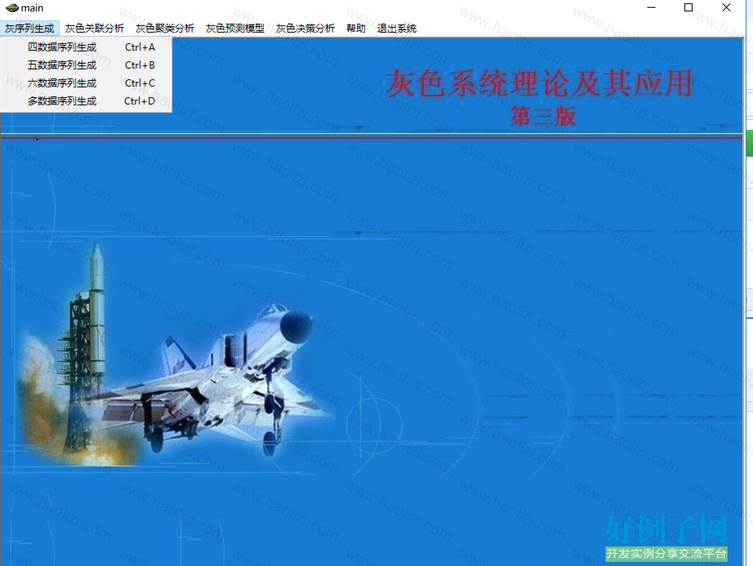753x566 pixels.
Task: Choose 六数据序列生成 from the dropdown
Action: click(x=86, y=83)
